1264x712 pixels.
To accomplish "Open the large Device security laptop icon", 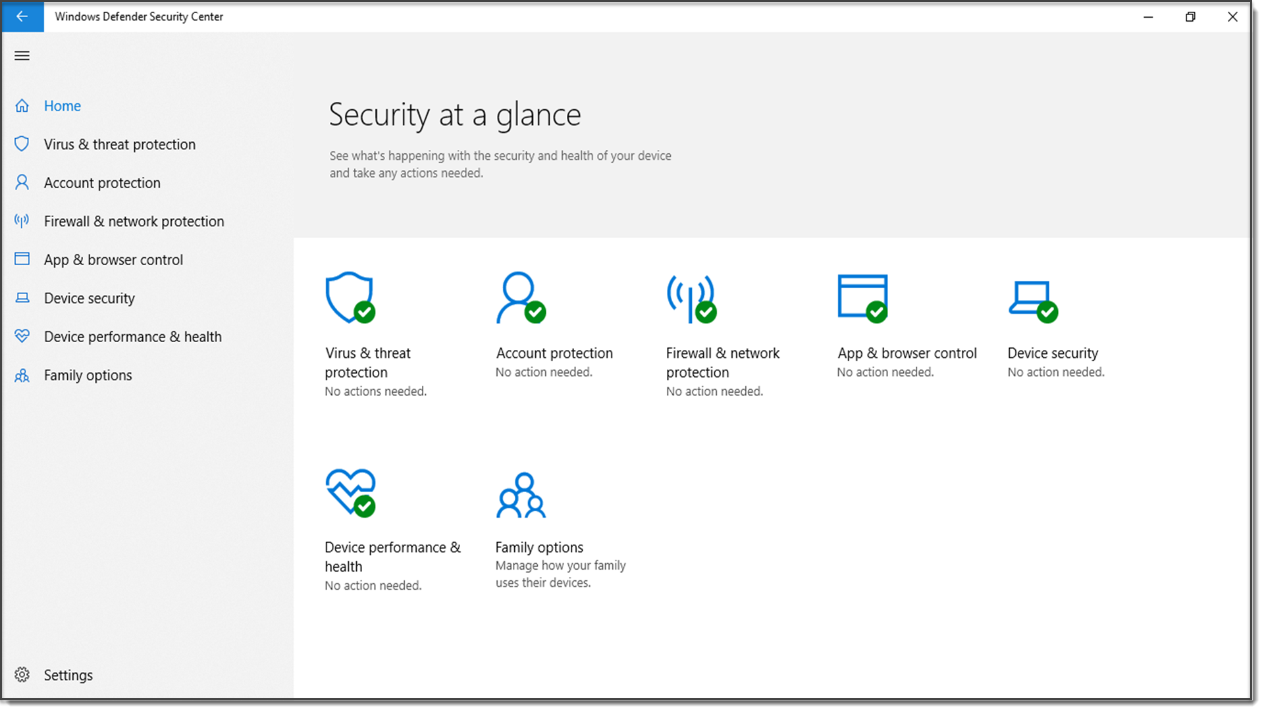I will click(1033, 301).
